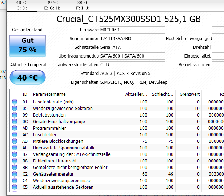Select the Lesefehlerrate (roh) parameter name
The image size is (224, 196).
tap(53, 102)
